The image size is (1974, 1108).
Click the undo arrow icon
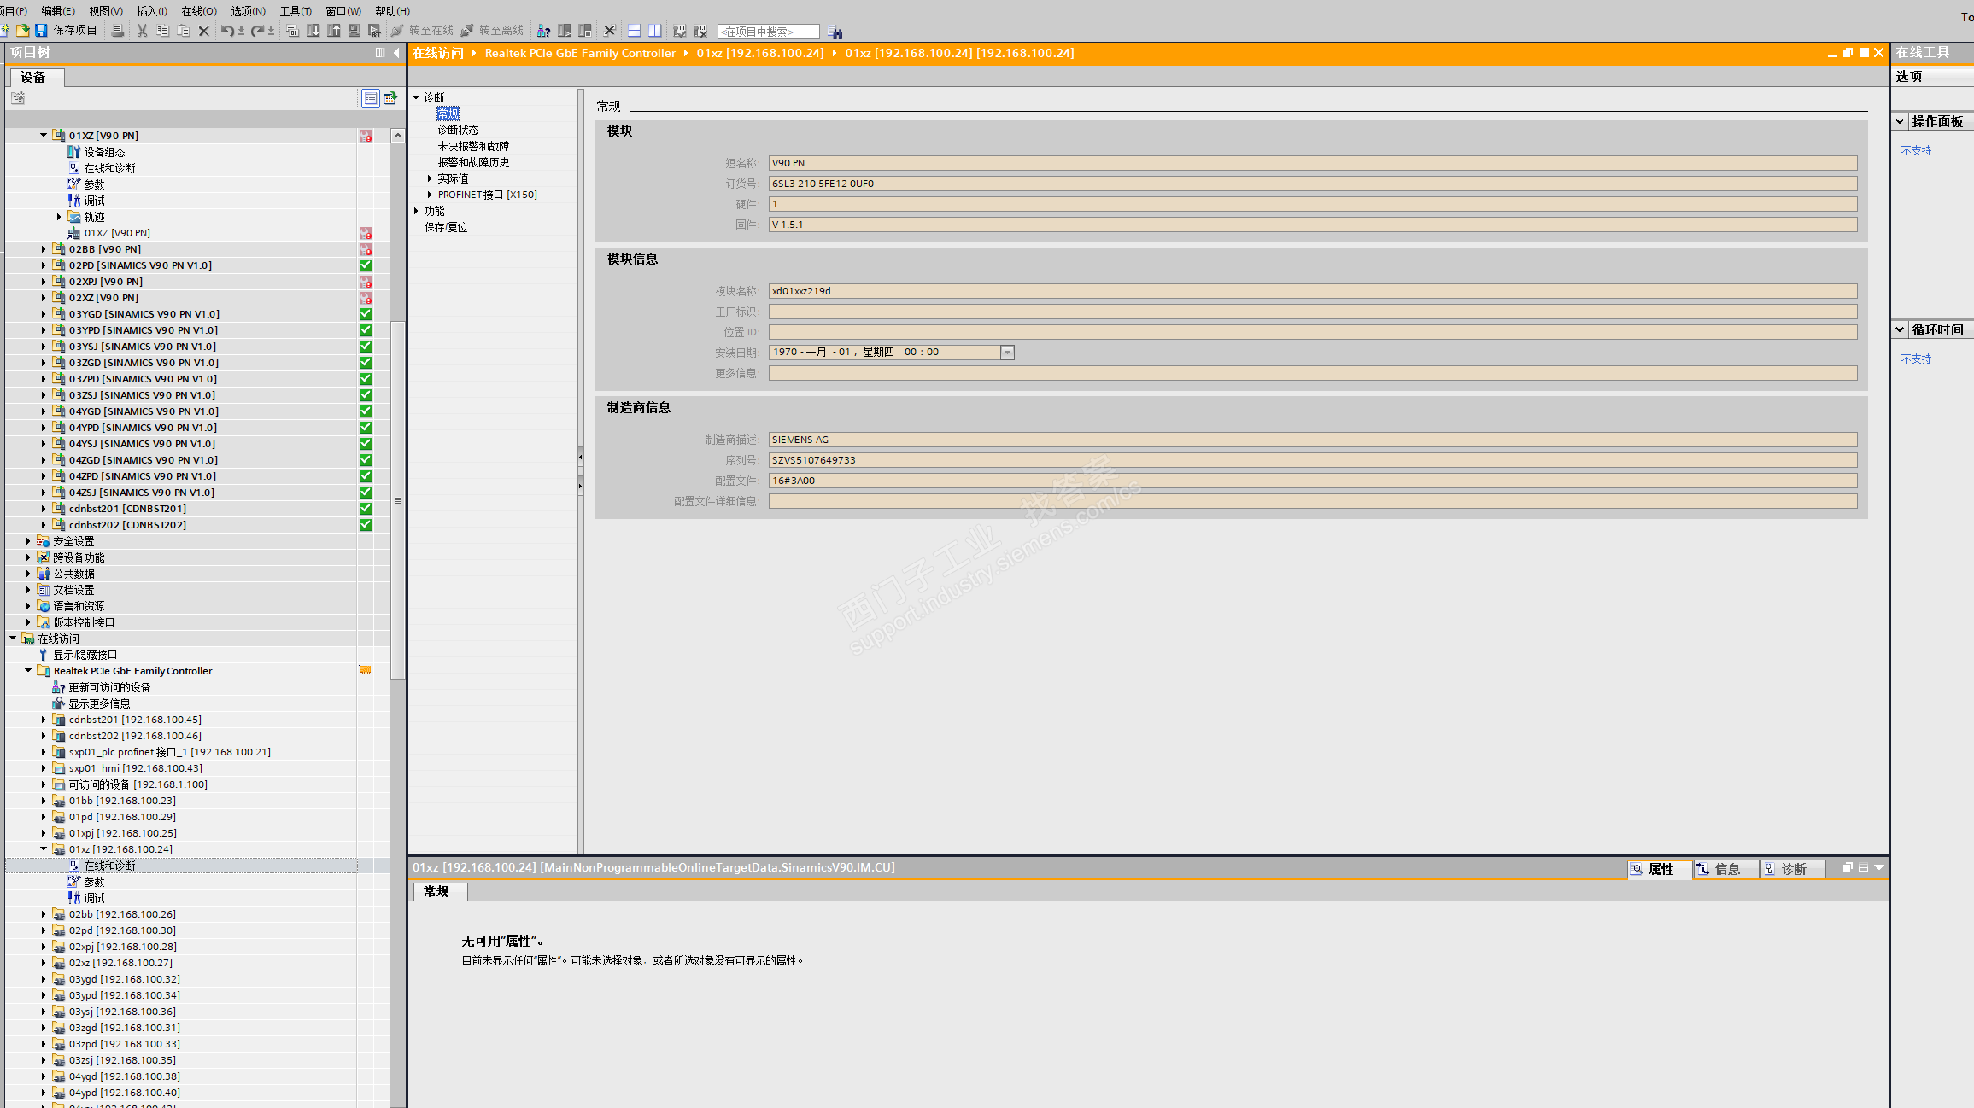coord(226,31)
